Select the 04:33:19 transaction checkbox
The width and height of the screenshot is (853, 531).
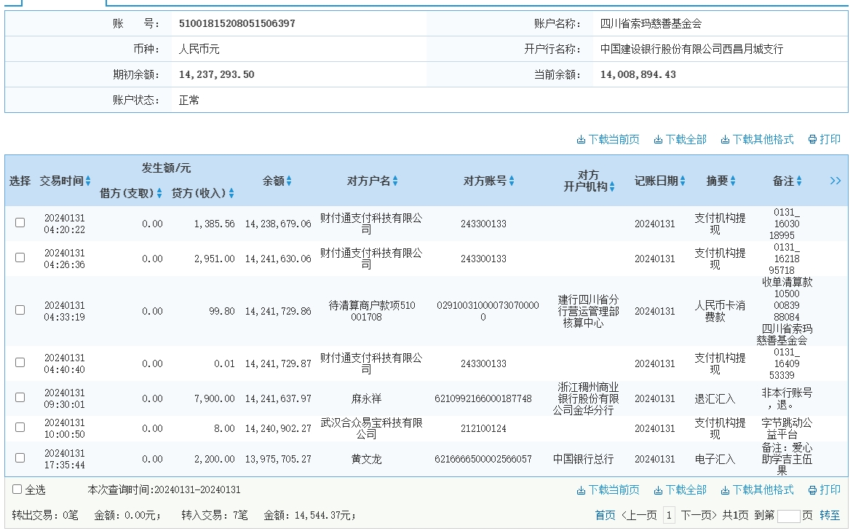pos(20,310)
